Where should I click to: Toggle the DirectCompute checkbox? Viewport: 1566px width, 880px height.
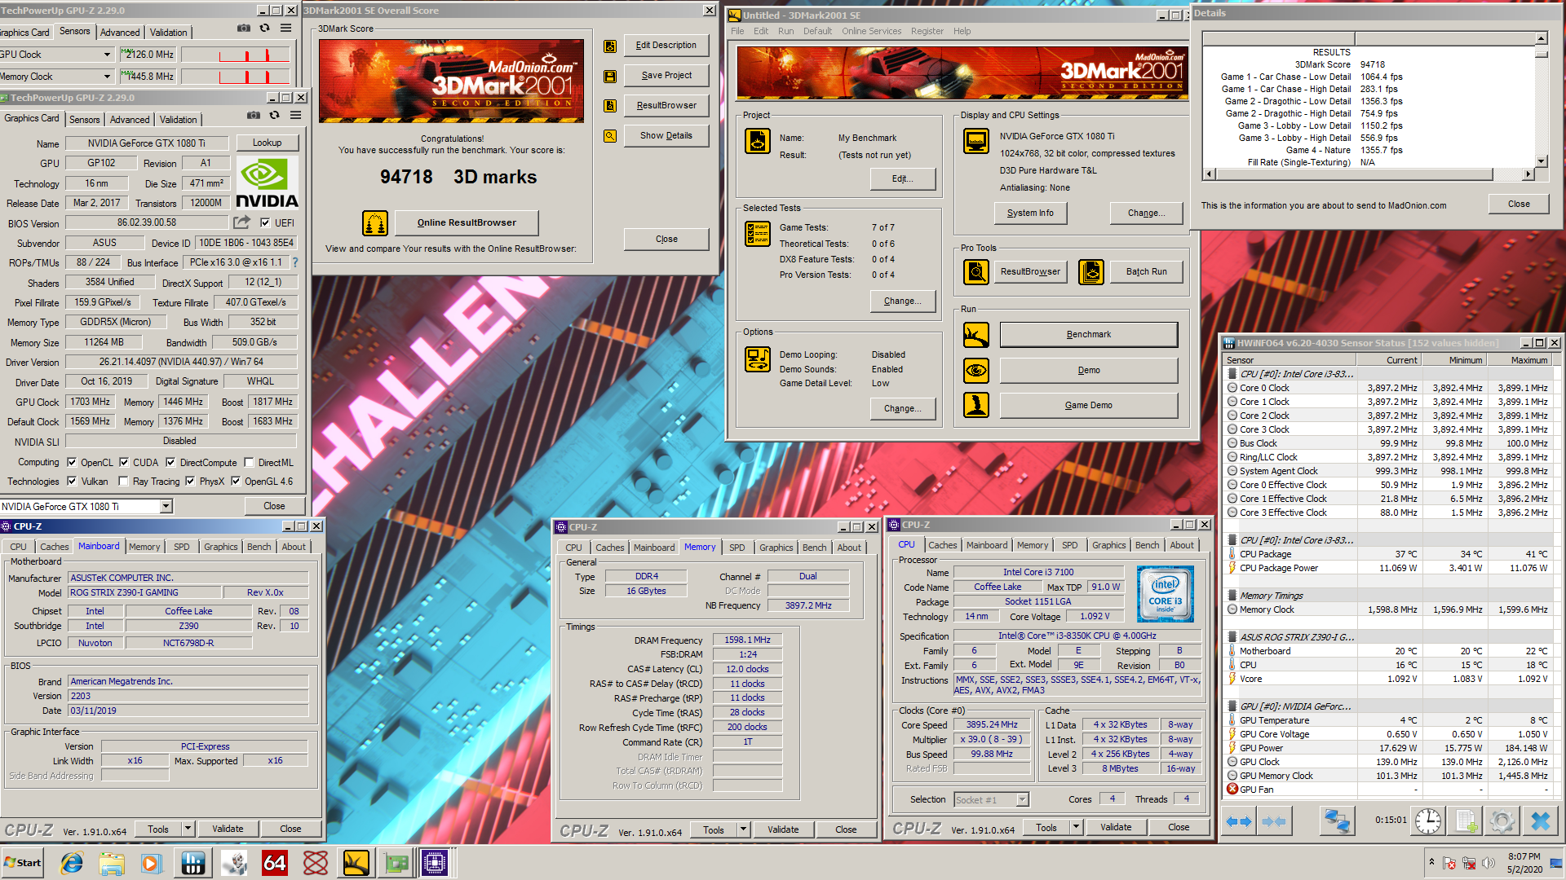[170, 462]
